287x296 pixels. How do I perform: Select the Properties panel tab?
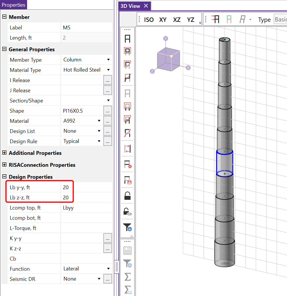(x=13, y=5)
